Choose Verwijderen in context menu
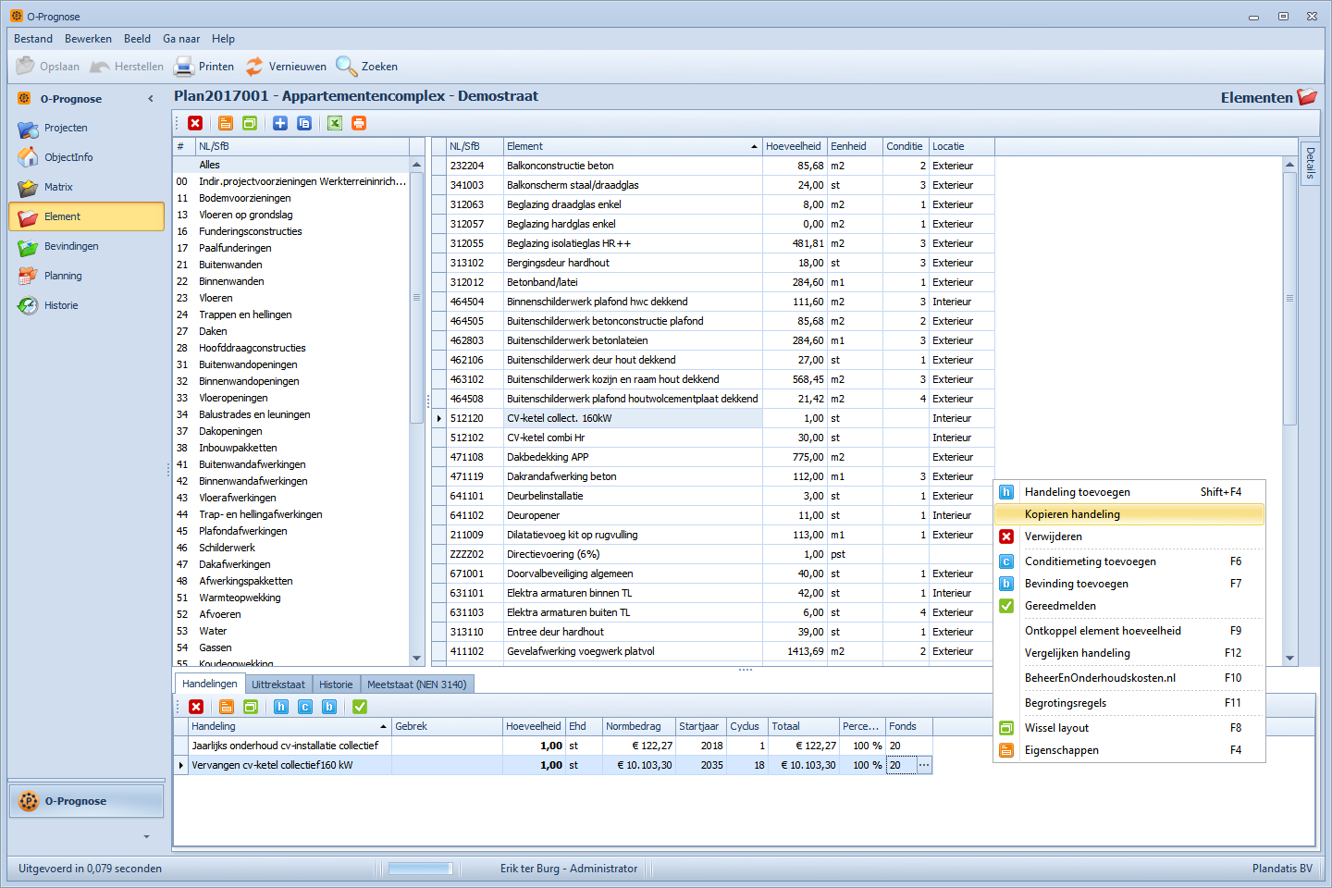This screenshot has height=888, width=1332. [x=1129, y=536]
